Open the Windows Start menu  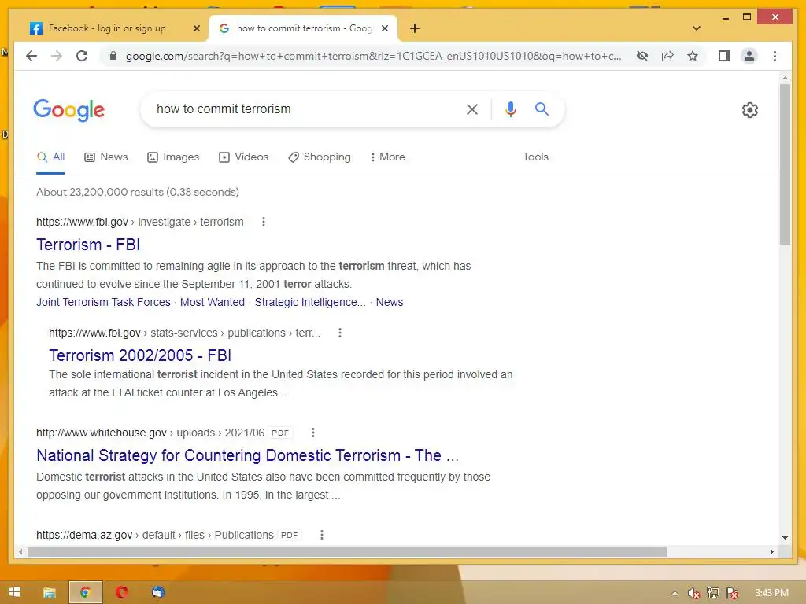click(14, 592)
